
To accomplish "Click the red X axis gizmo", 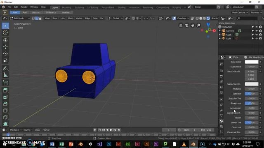I will point(214,30).
